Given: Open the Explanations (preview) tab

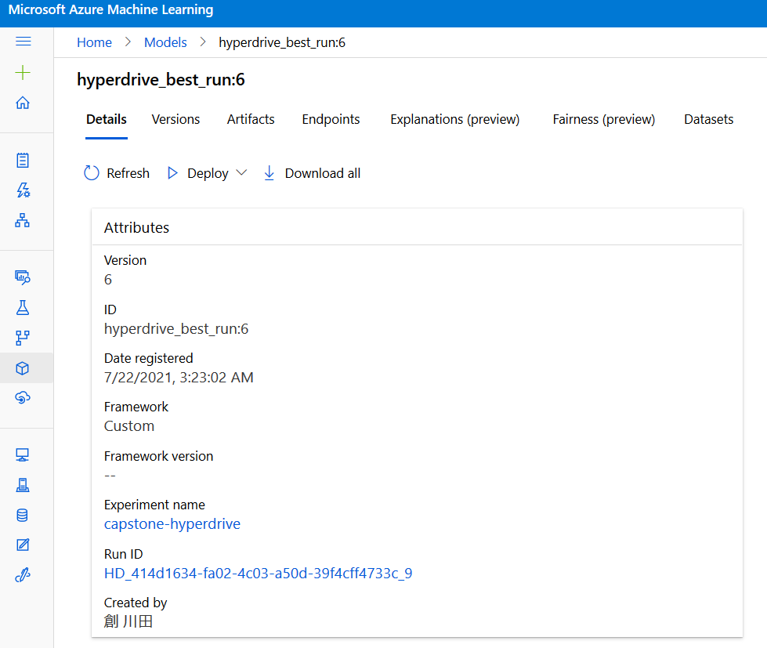Looking at the screenshot, I should 455,119.
